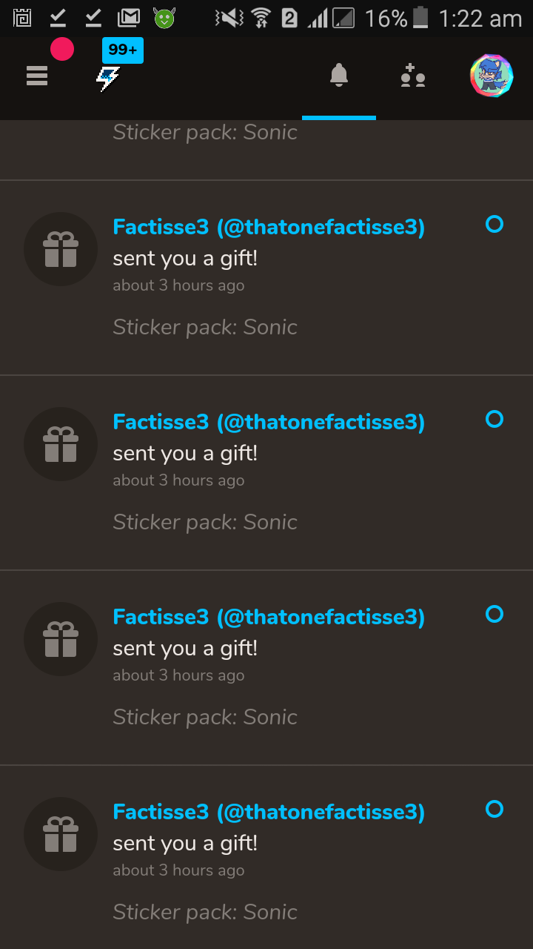Click Factisse3 (@thatonefactisse3) in the third full notification

269,617
